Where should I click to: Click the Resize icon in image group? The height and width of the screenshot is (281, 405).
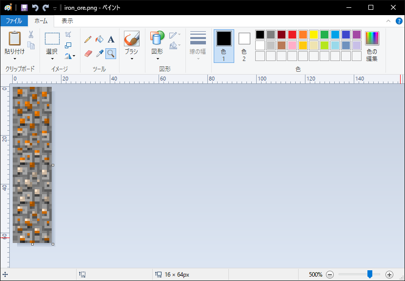pos(68,45)
